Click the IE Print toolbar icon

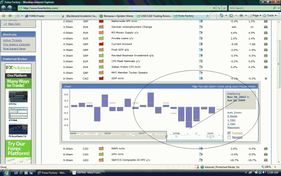pos(241,16)
